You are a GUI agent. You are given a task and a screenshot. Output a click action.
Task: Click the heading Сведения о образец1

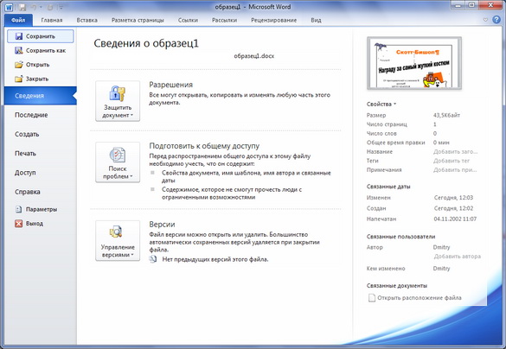pyautogui.click(x=146, y=43)
